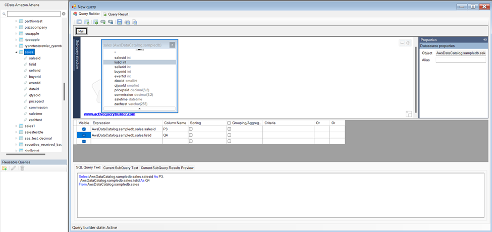Click the delete trash icon under Reusable Queries

click(22, 168)
